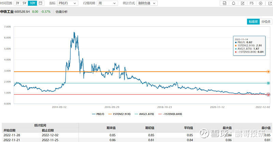Click the 期末值 column header
Viewport: 273px width, 142px height.
click(111, 128)
